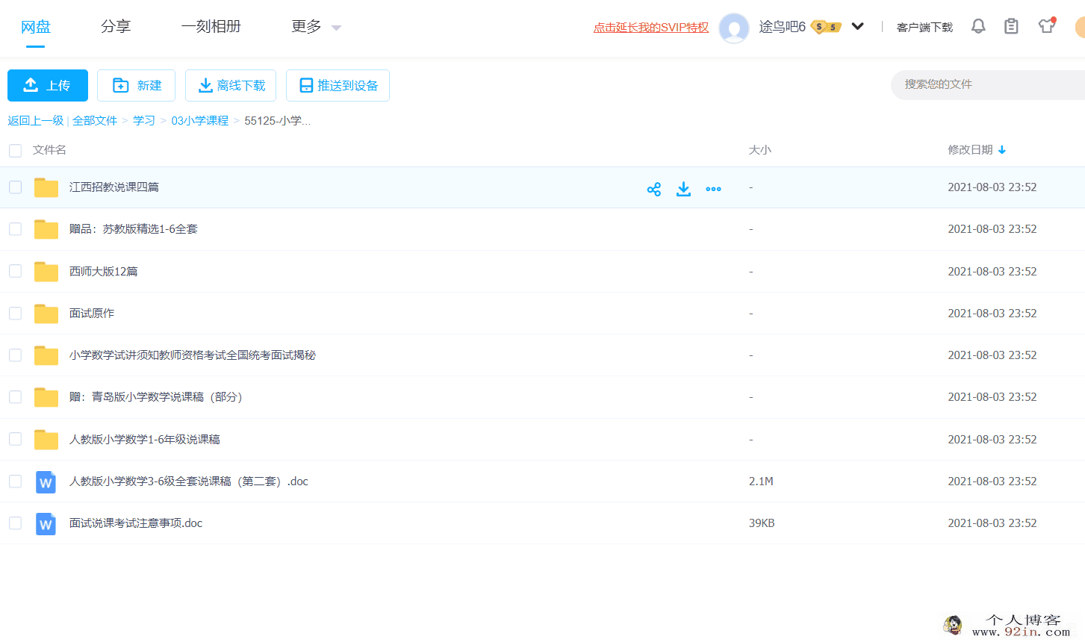Click the folder icon of 面试原作

click(46, 314)
